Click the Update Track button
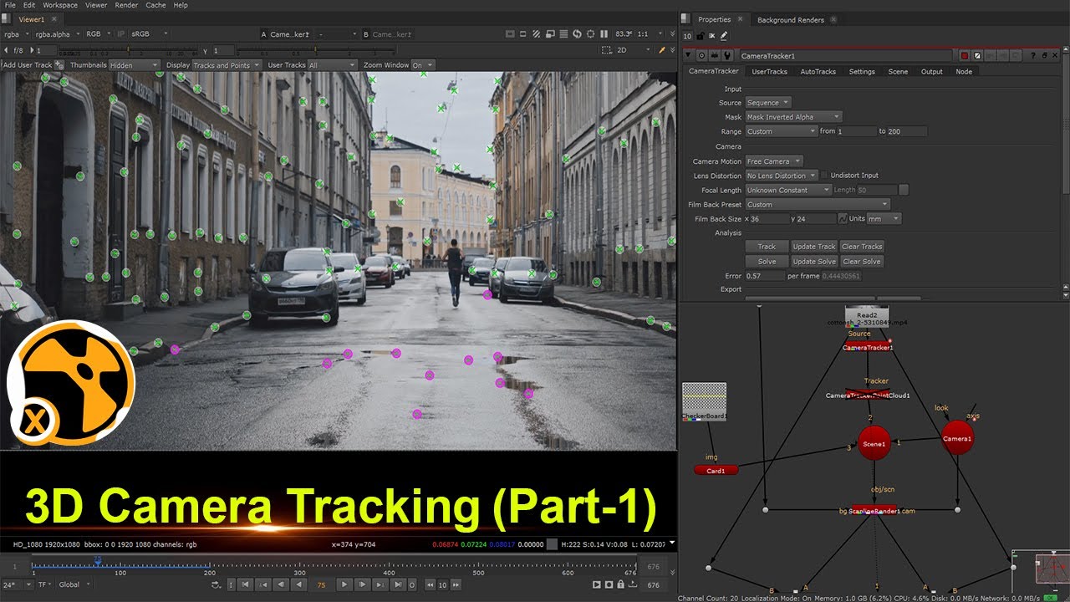Viewport: 1070px width, 602px height. tap(814, 247)
